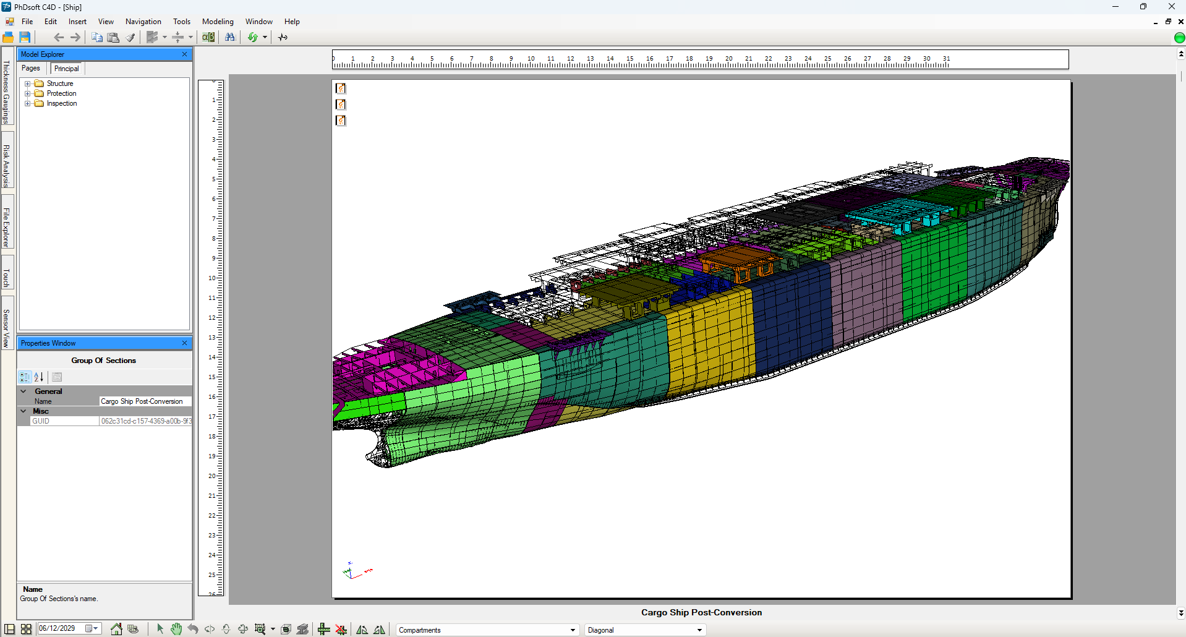The image size is (1186, 637).
Task: Click the back arrow in toolbar
Action: click(59, 37)
